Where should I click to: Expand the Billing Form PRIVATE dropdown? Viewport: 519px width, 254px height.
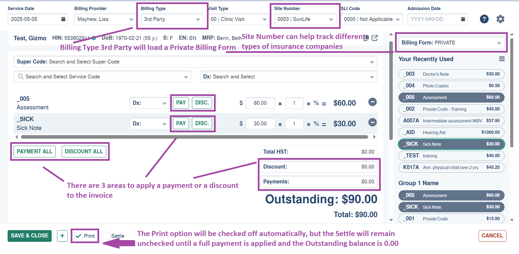point(451,43)
